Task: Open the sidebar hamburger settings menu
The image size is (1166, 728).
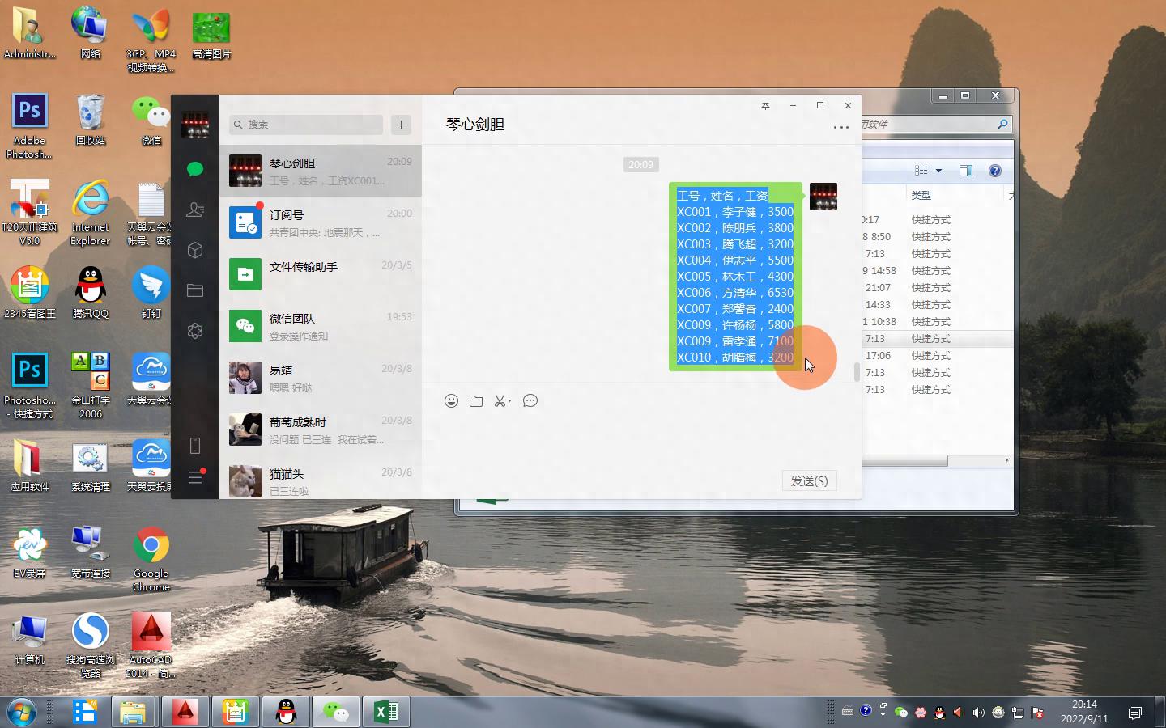Action: point(194,478)
